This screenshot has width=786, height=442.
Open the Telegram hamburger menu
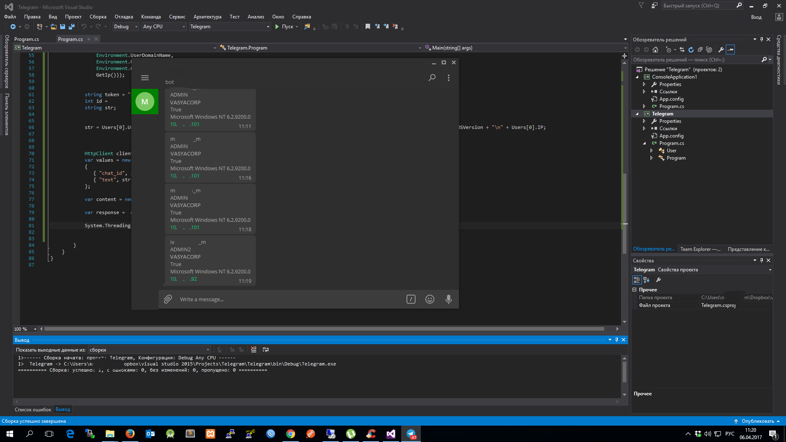145,78
